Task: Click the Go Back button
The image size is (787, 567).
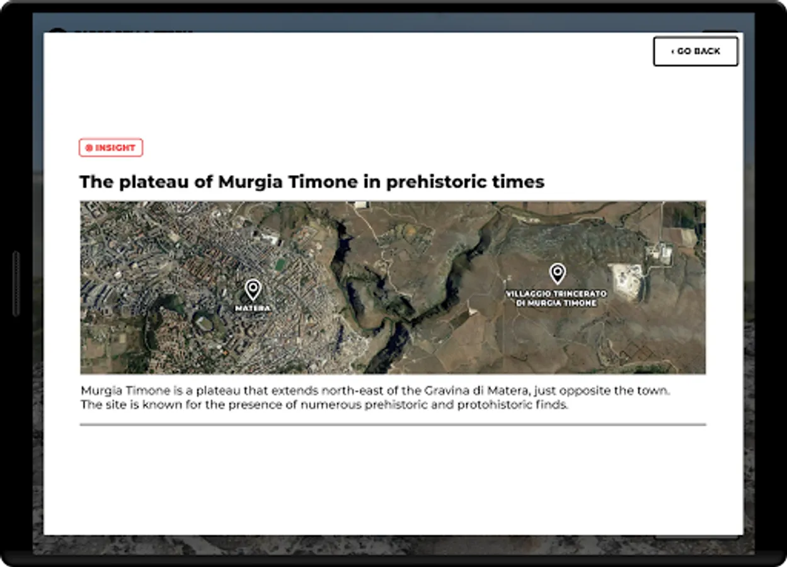Action: coord(696,51)
